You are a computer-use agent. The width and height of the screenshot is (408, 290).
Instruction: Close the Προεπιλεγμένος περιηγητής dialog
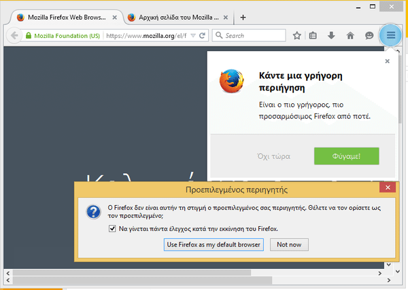388,187
